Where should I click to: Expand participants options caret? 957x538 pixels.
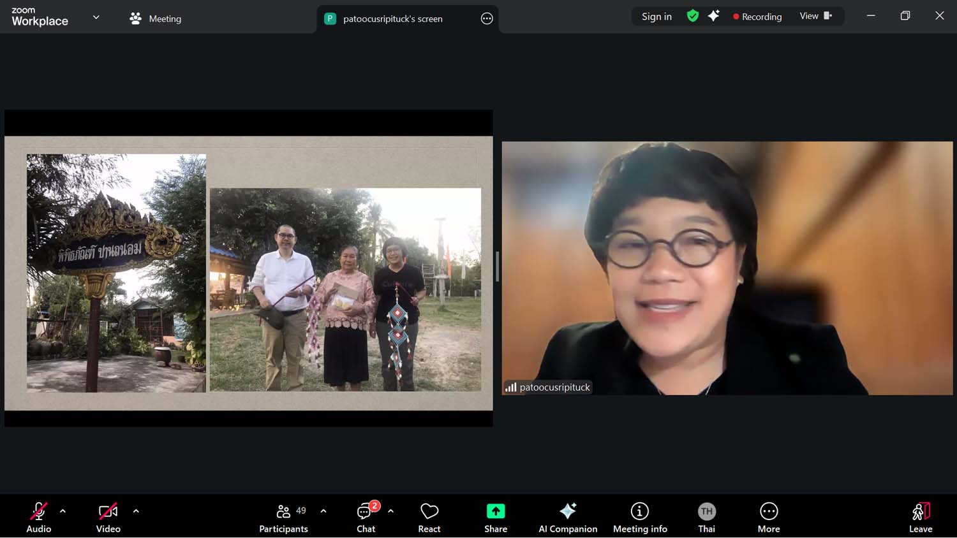pyautogui.click(x=323, y=511)
